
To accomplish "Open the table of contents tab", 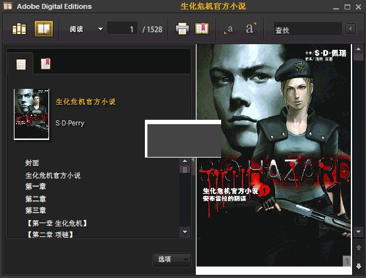I will pyautogui.click(x=21, y=64).
